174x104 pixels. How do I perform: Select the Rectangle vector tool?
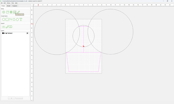(x=7, y=19)
